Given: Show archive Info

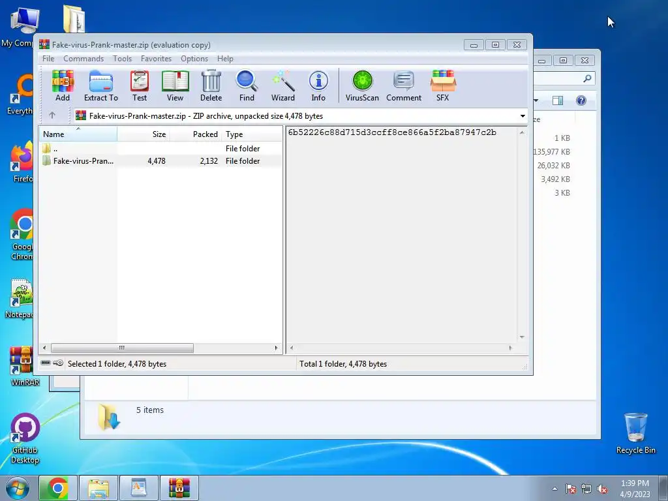Looking at the screenshot, I should coord(318,85).
